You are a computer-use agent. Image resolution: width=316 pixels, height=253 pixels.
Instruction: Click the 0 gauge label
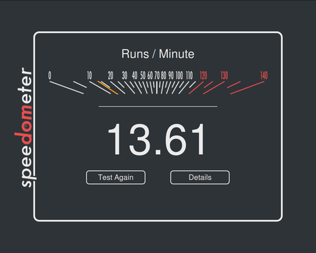point(49,75)
